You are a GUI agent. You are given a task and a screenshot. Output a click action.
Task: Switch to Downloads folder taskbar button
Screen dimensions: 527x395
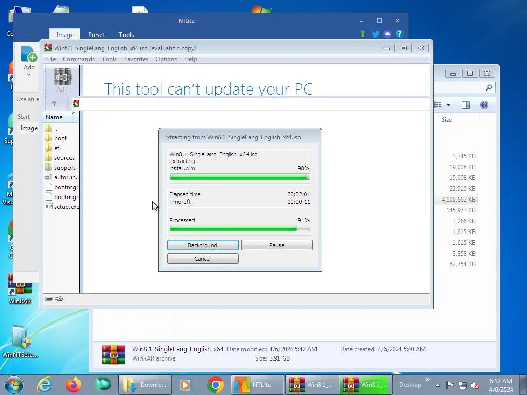145,385
